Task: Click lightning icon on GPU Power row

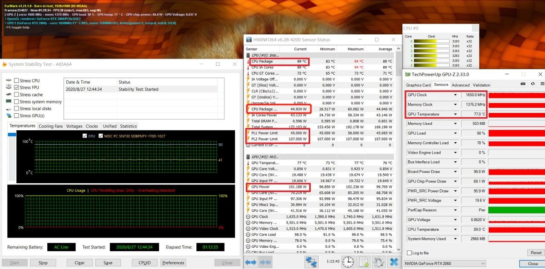Action: (248, 187)
